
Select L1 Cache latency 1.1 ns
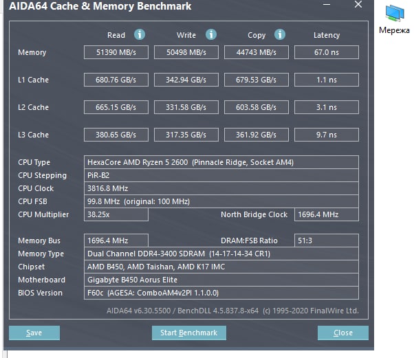327,80
